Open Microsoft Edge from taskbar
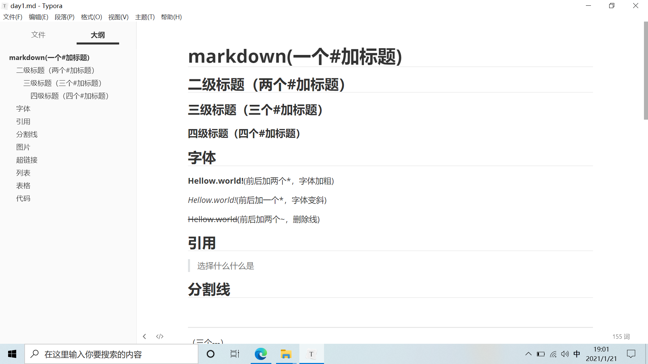The height and width of the screenshot is (364, 648). (x=261, y=354)
